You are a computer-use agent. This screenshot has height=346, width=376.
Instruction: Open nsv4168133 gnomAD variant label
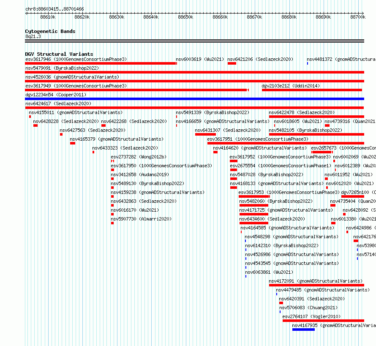pyautogui.click(x=277, y=183)
